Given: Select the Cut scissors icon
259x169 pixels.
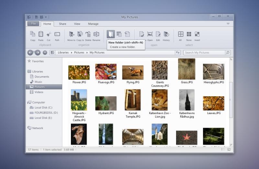Looking at the screenshot, I should 49,34.
